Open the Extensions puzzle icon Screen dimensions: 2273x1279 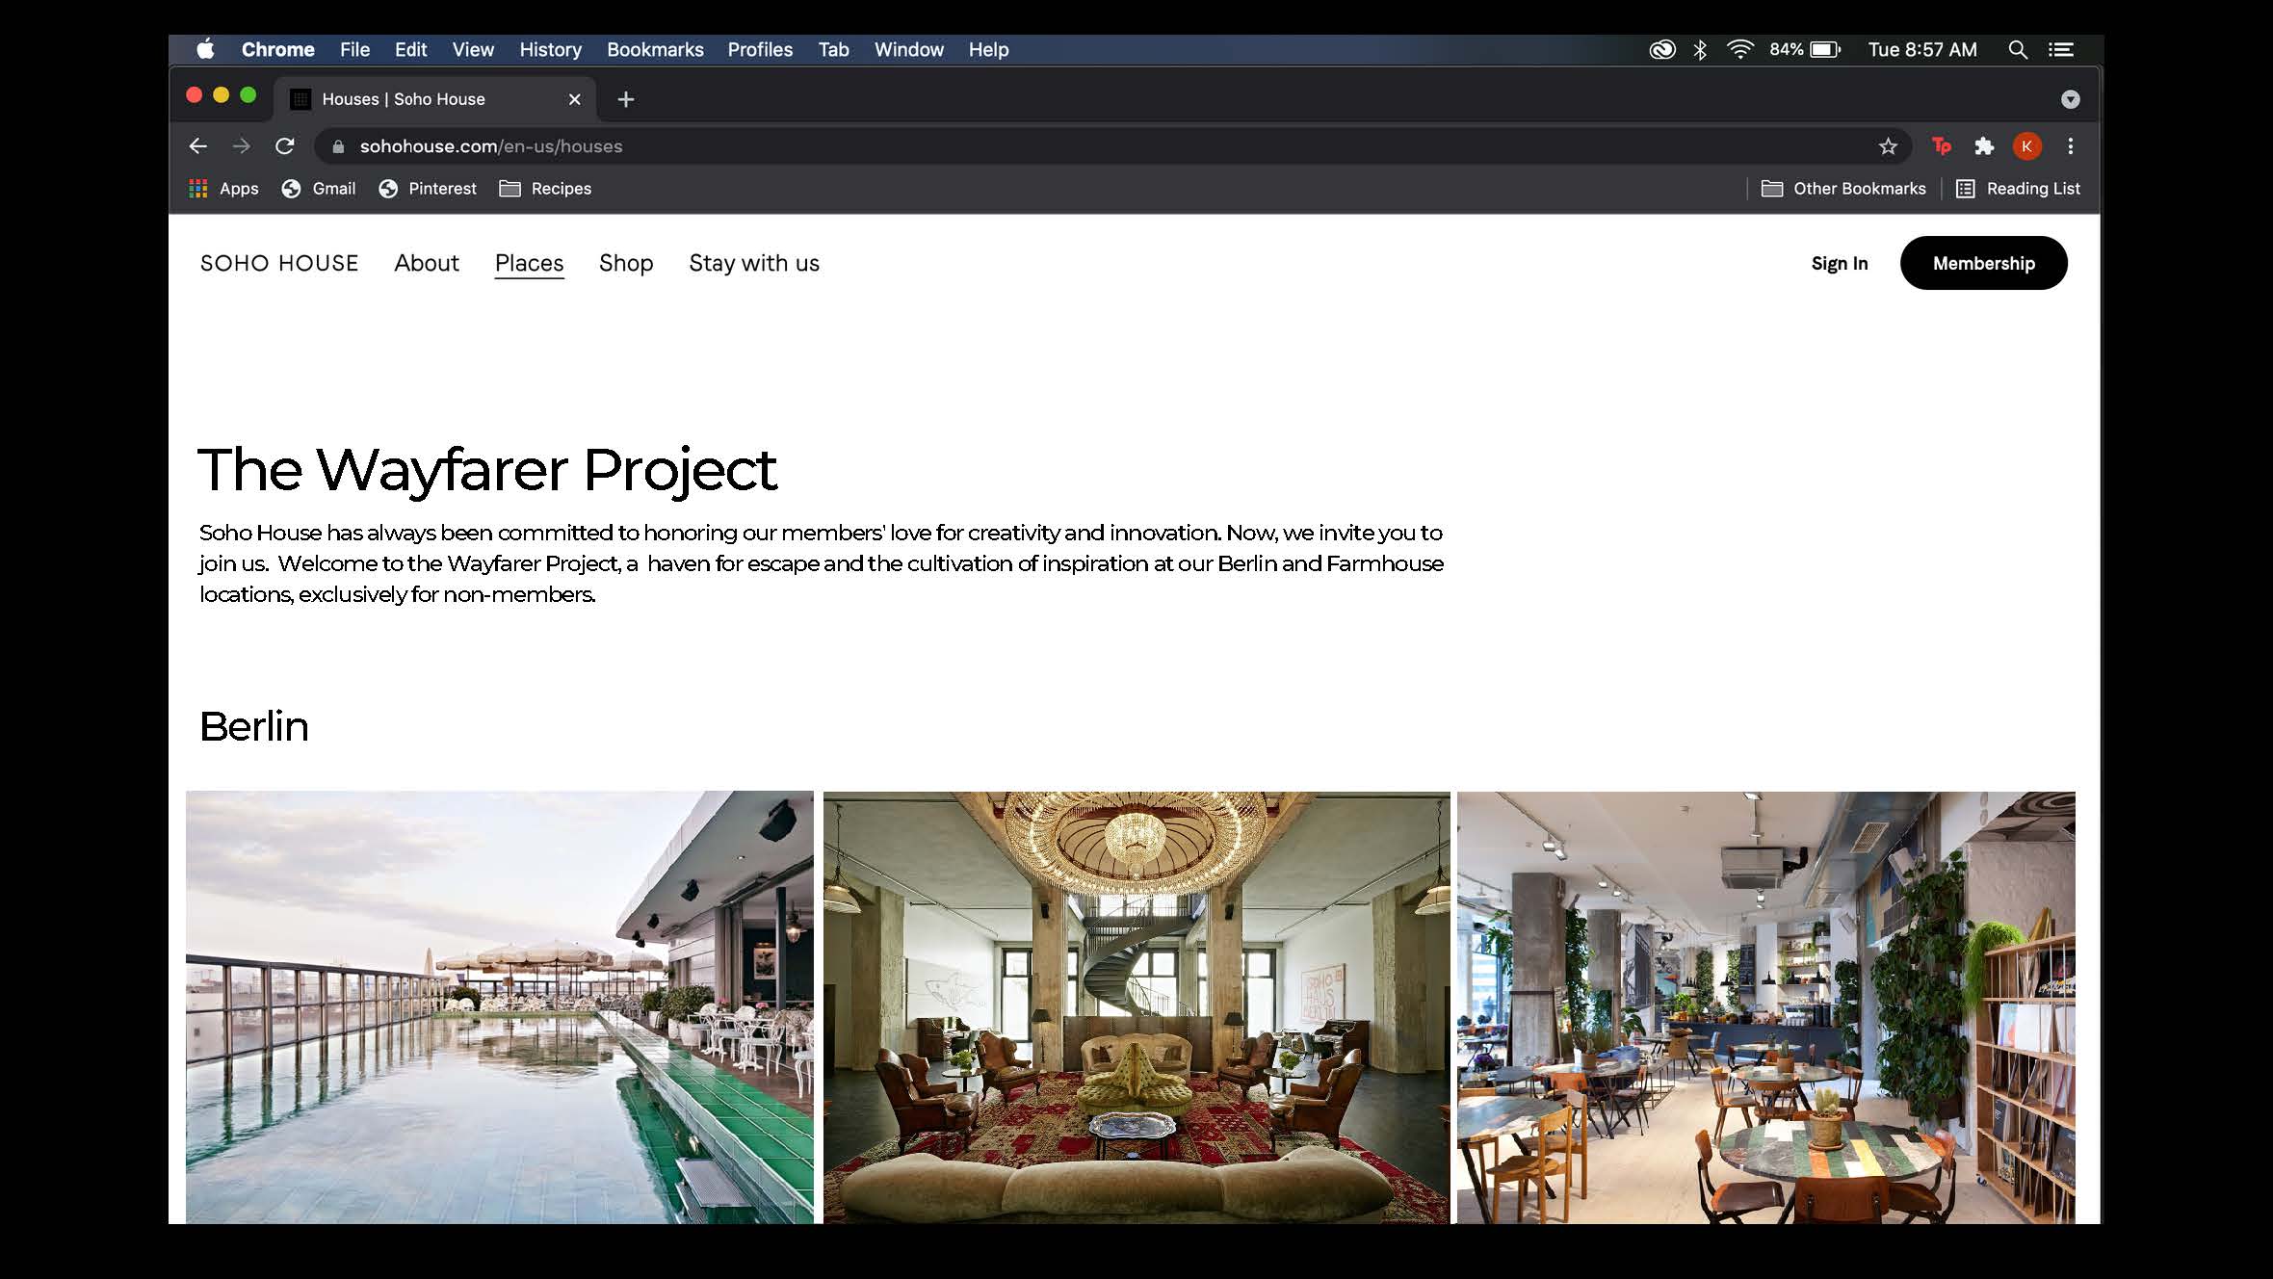point(1983,146)
